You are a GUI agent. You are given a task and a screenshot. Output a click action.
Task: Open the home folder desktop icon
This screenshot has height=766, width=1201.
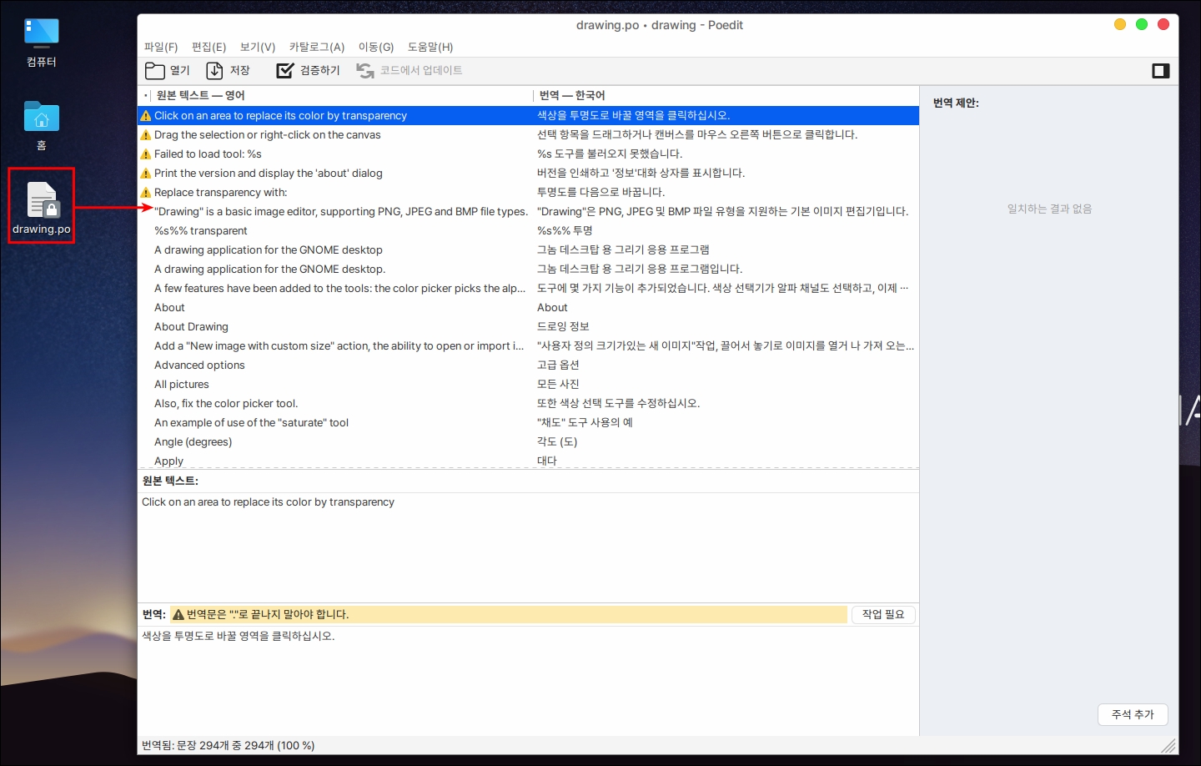coord(42,118)
